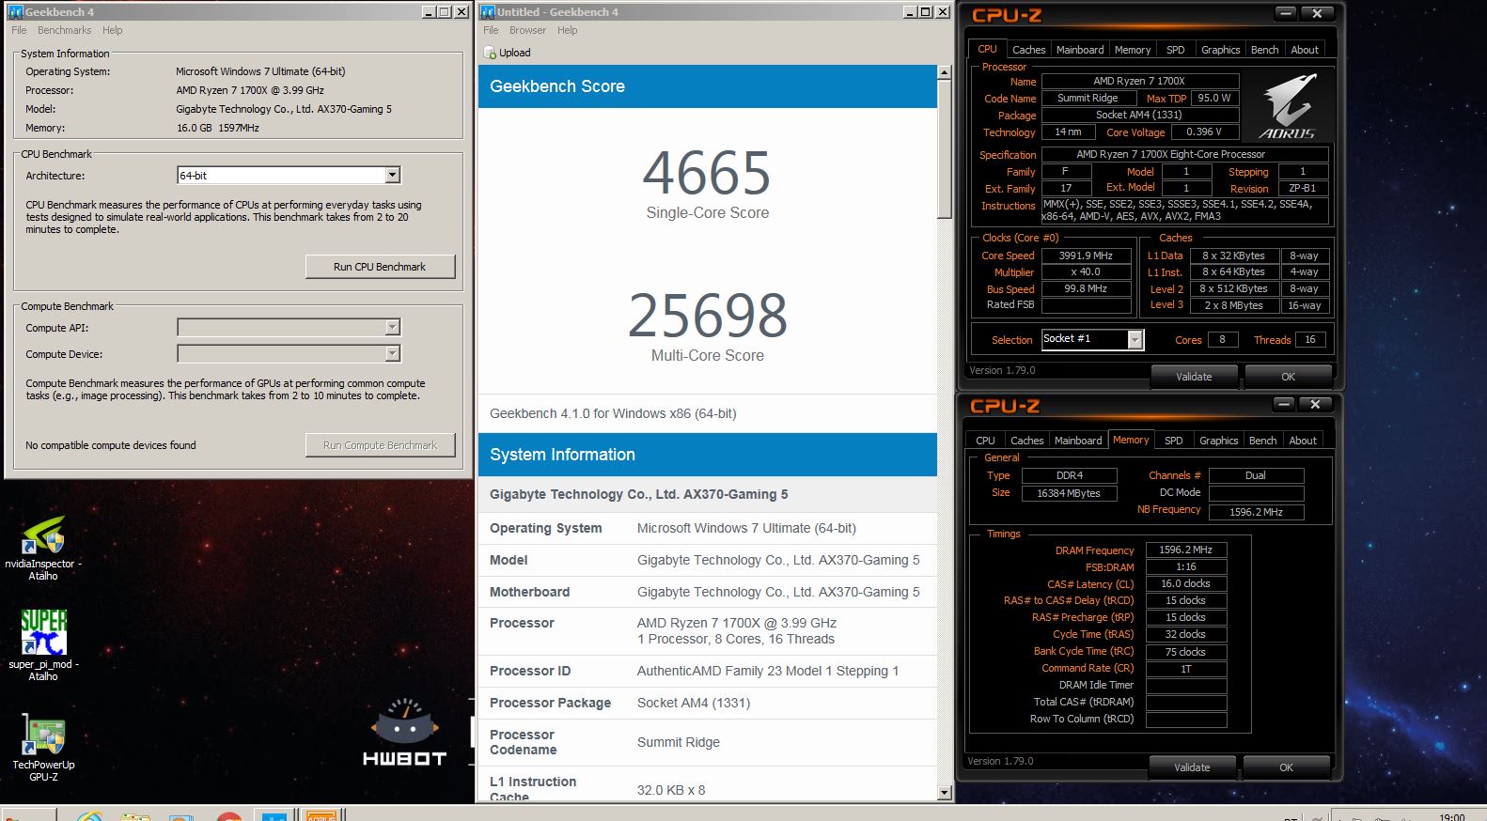
Task: Switch to Bench tab in lower CPU-Z window
Action: (x=1262, y=441)
